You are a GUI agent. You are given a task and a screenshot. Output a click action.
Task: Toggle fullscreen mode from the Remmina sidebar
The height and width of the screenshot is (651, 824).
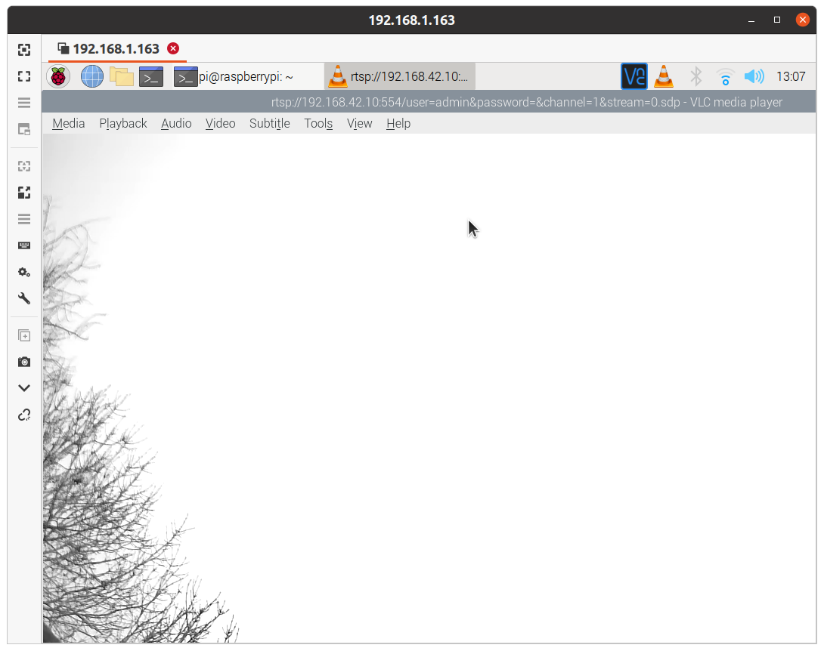click(x=24, y=76)
